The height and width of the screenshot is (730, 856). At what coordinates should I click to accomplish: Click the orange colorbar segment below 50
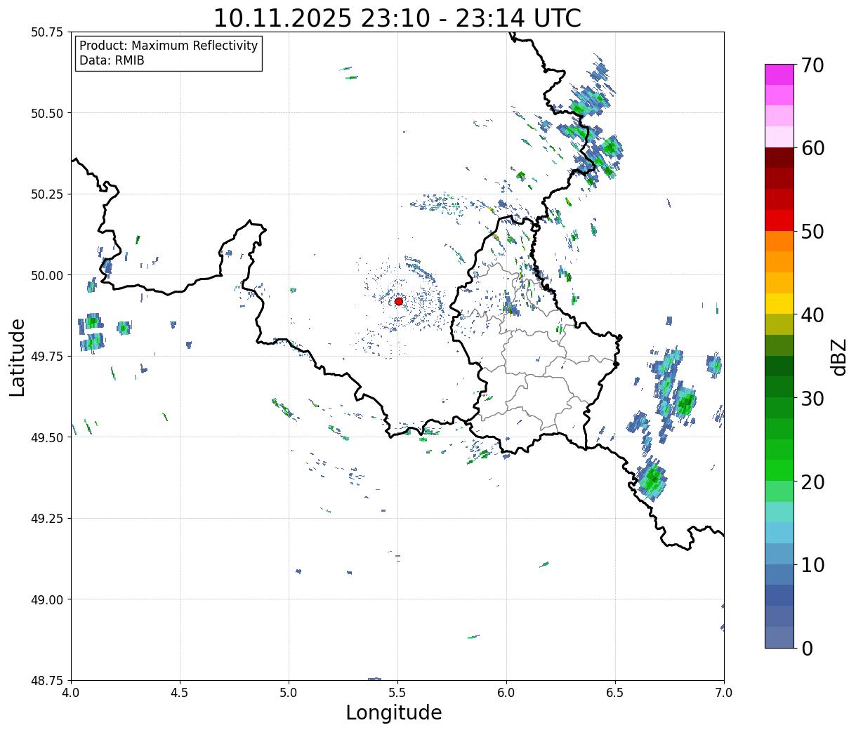point(779,241)
